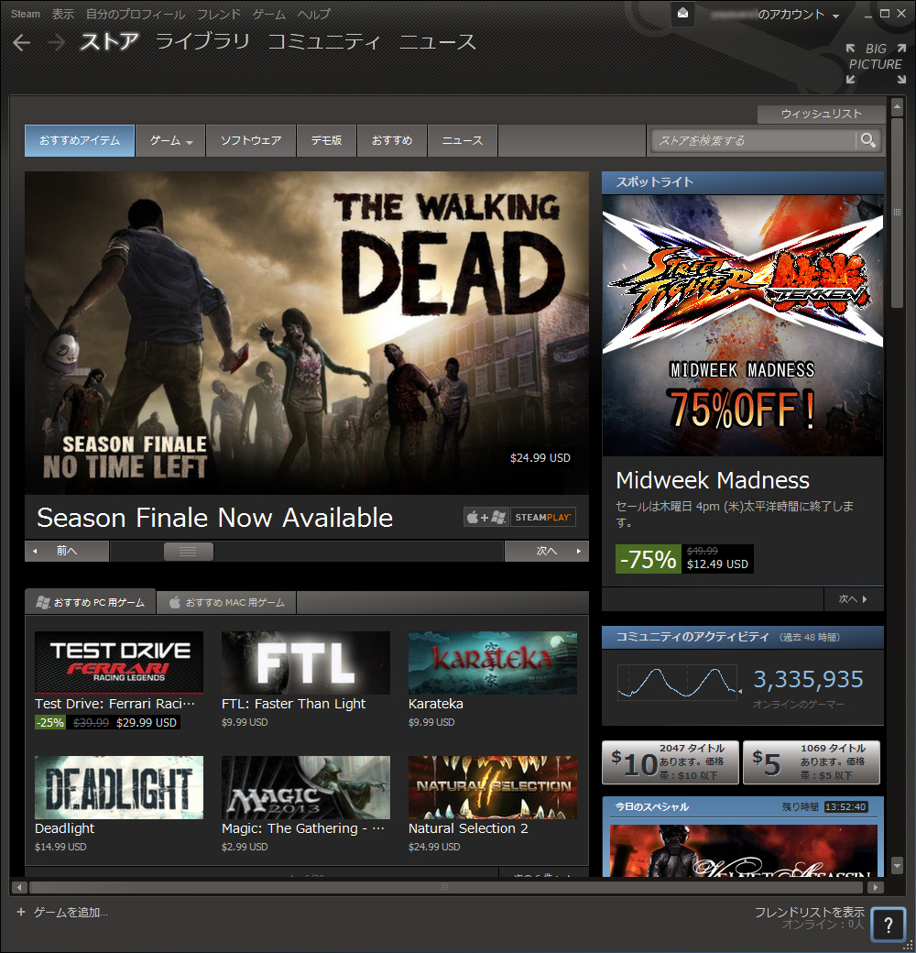This screenshot has width=916, height=953.
Task: Click 次へ in the spotlight panel
Action: click(854, 598)
